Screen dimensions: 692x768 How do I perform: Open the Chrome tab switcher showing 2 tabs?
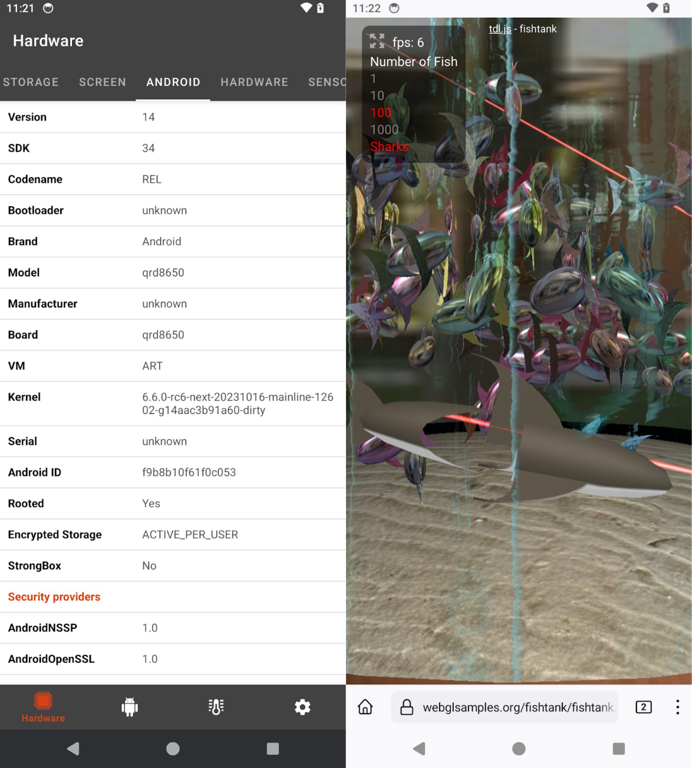coord(644,707)
